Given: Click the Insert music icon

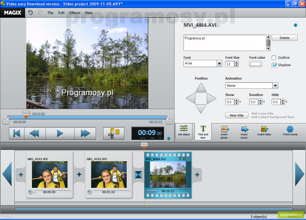Looking at the screenshot, I should pyautogui.click(x=244, y=129).
